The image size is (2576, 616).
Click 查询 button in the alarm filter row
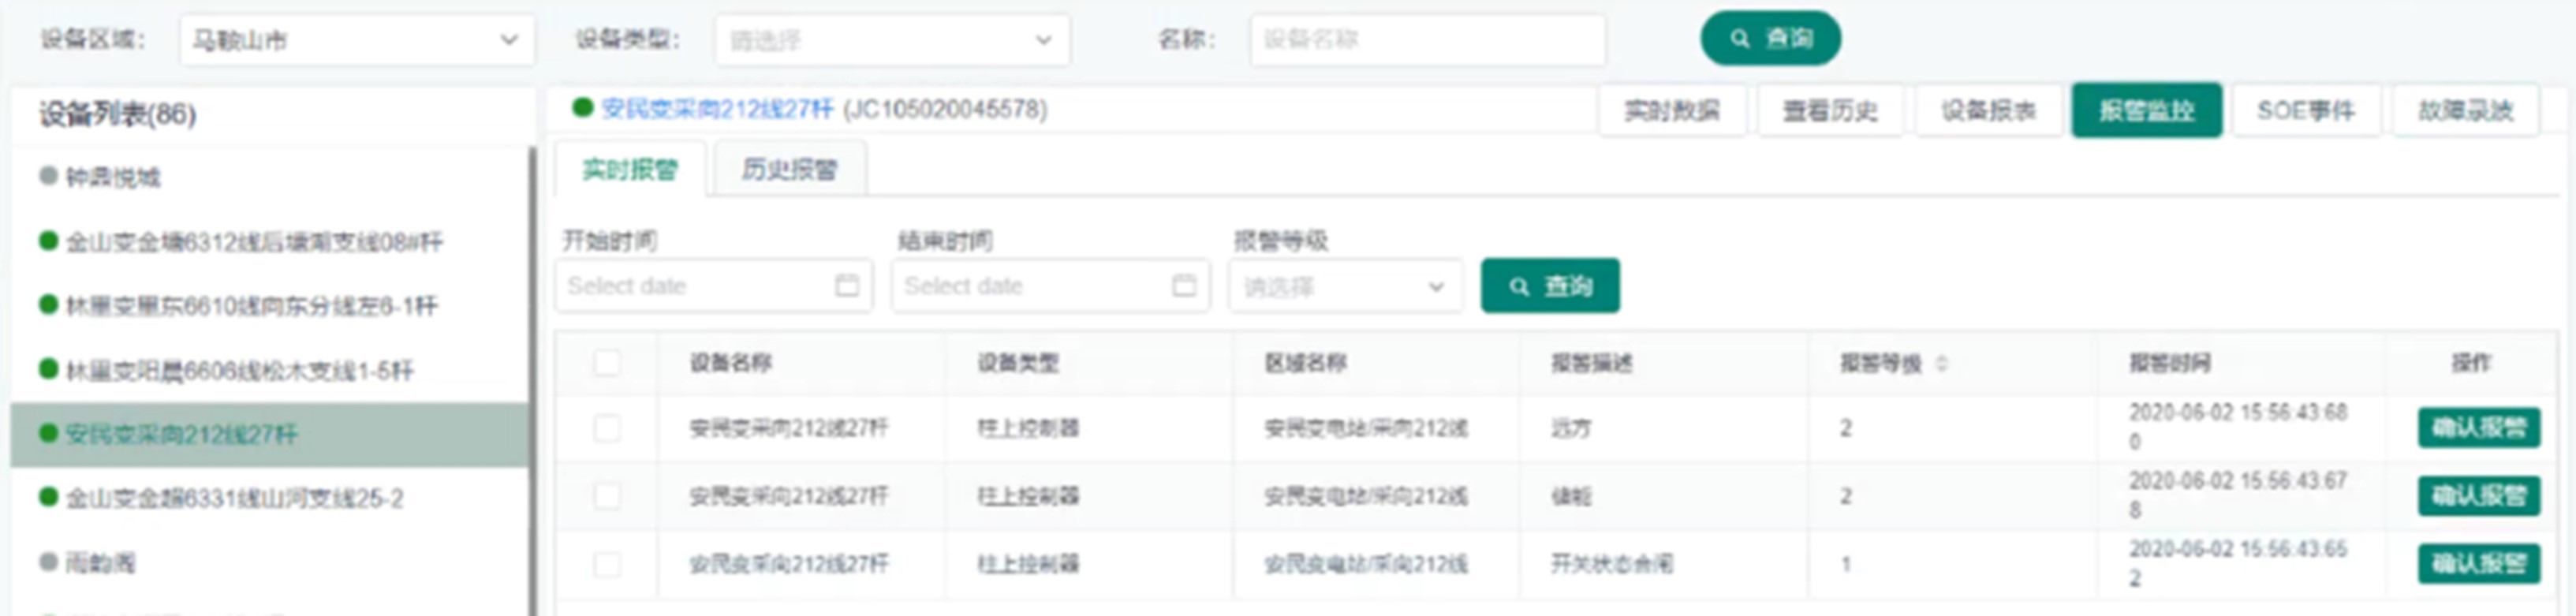(1549, 286)
